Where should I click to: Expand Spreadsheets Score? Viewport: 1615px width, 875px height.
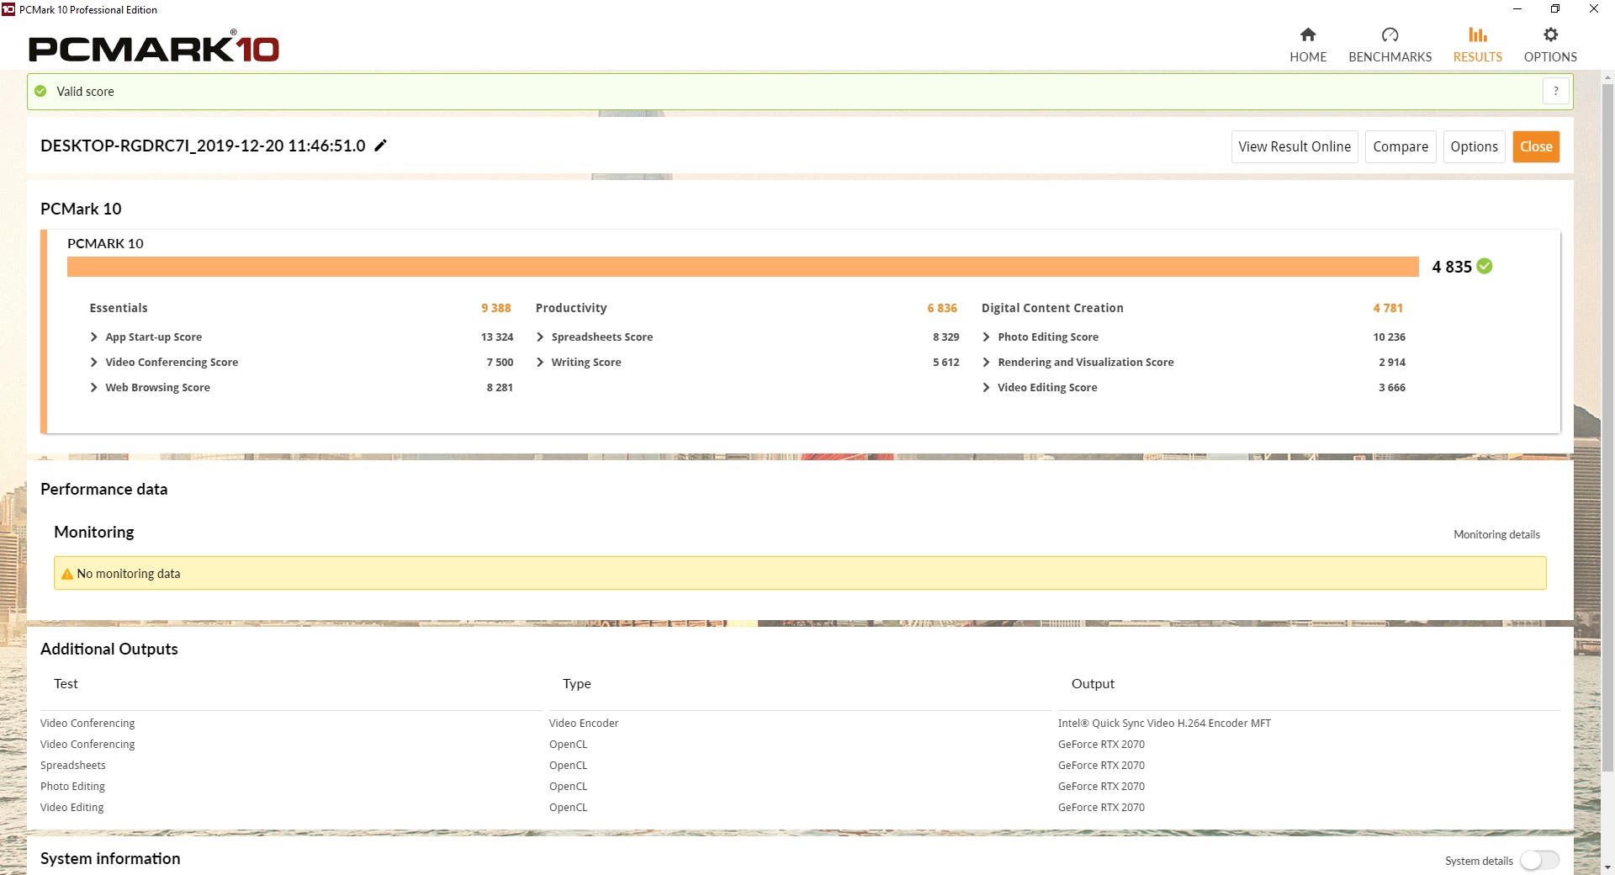pos(540,337)
